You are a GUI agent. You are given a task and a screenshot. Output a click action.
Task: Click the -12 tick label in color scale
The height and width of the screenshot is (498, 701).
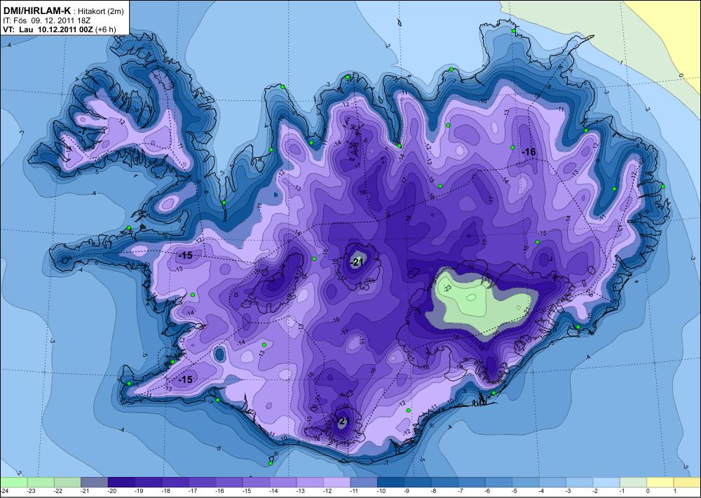tap(327, 491)
